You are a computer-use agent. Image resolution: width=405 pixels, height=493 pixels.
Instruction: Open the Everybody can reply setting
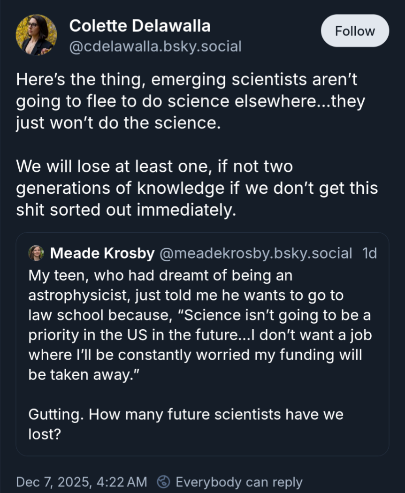tap(239, 482)
